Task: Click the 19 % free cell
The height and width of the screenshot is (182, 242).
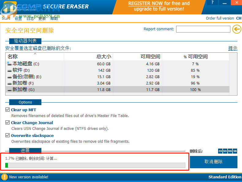Action: tap(195, 77)
